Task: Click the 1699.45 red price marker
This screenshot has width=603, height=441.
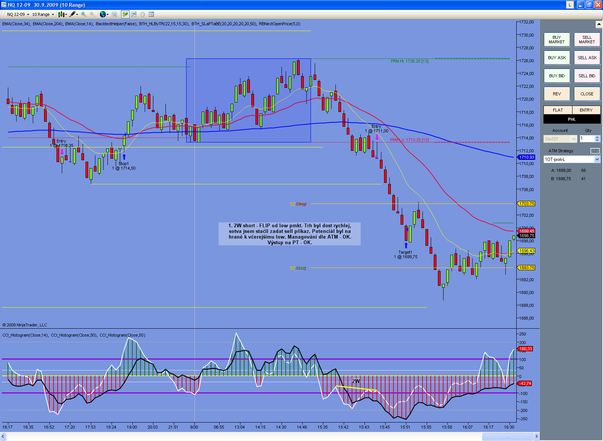Action: 526,231
